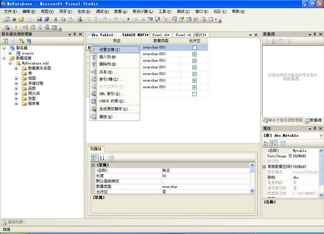
Task: Click the Refresh icon in Server Explorer toolbar
Action: tap(5, 41)
